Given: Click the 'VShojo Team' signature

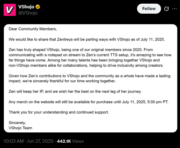Looking at the screenshot, I should [20, 128].
